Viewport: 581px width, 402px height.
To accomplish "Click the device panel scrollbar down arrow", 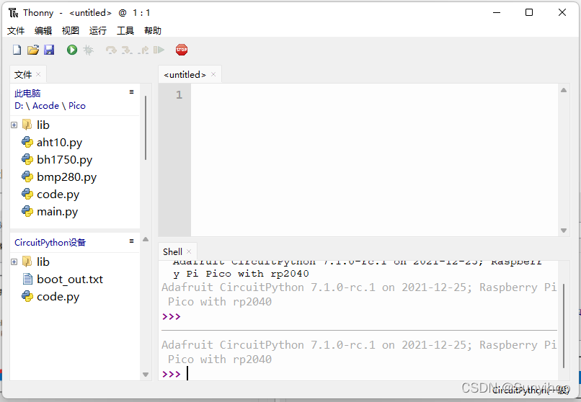I will click(146, 375).
